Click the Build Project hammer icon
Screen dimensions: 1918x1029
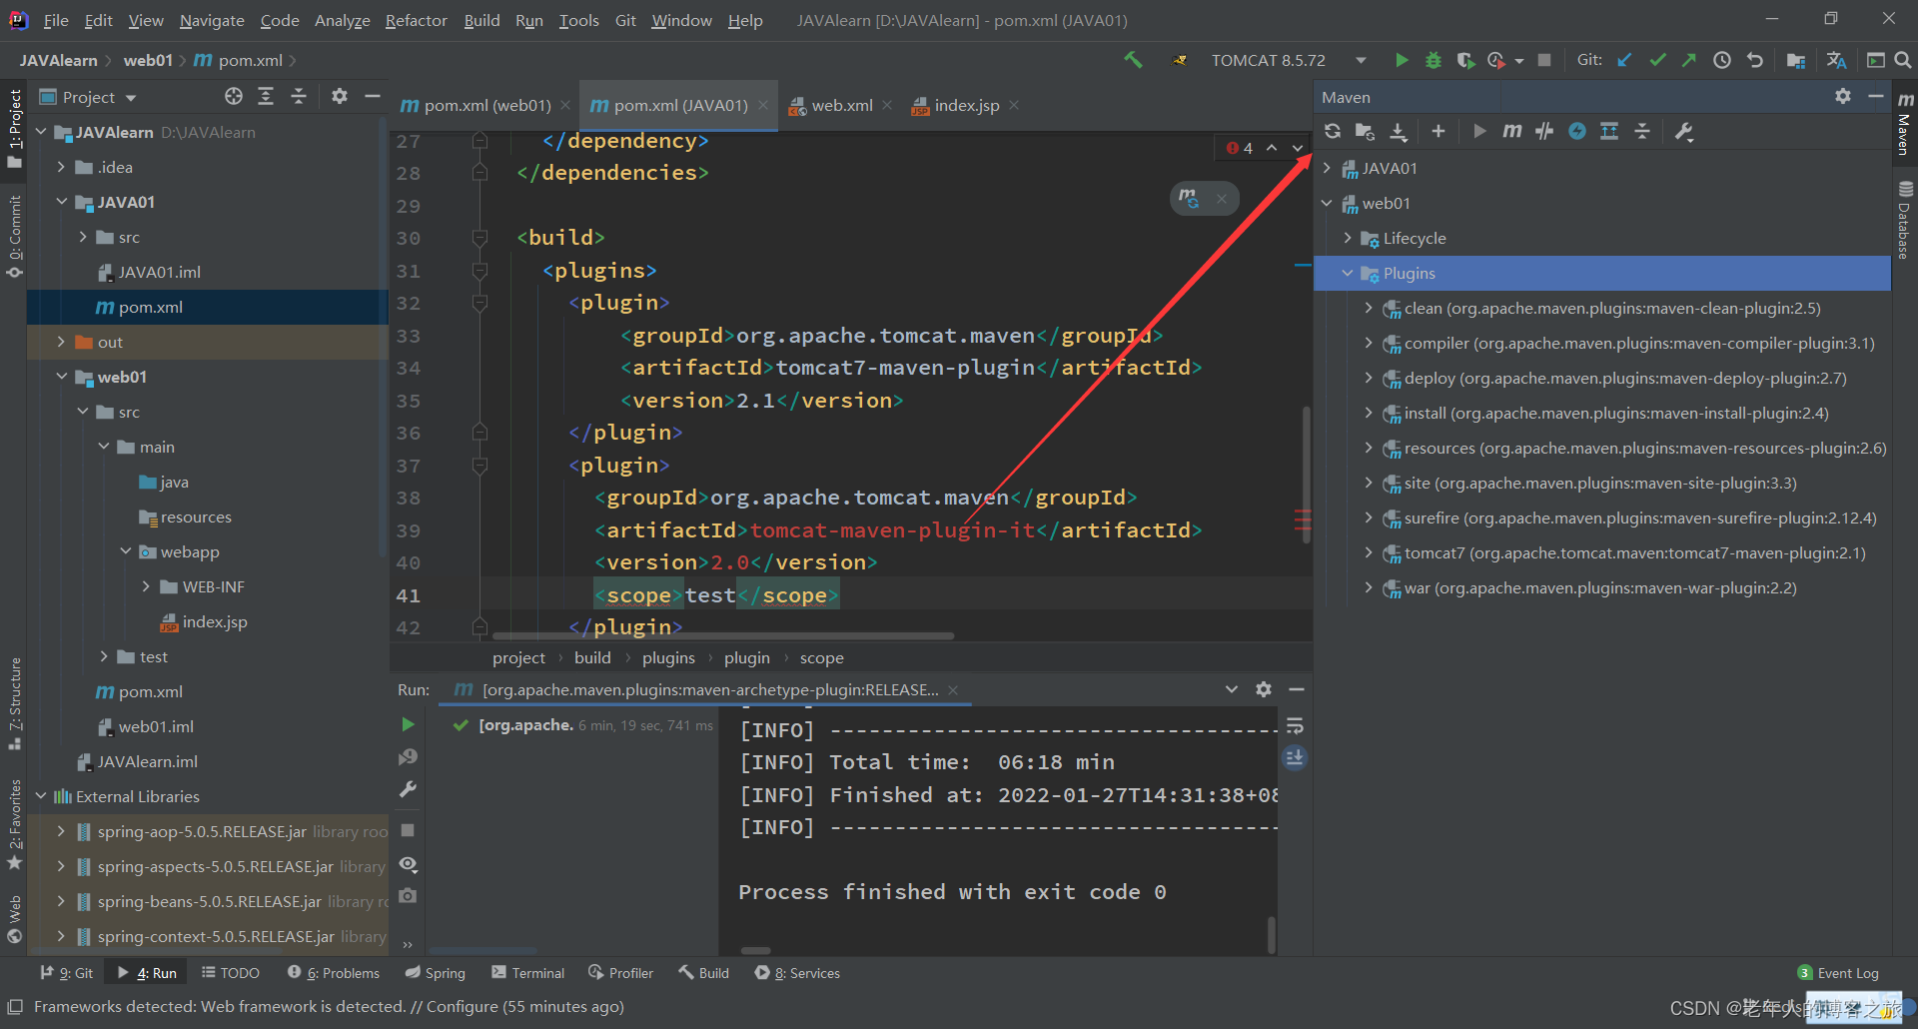coord(1133,60)
